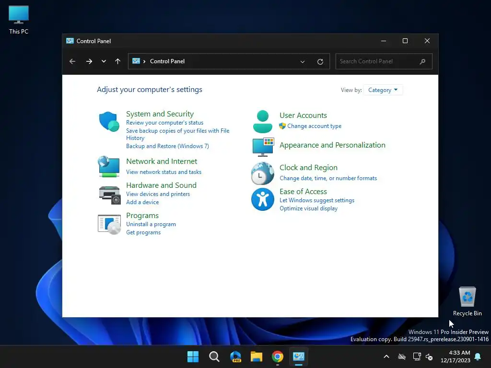Open taskbar Search

pos(214,356)
